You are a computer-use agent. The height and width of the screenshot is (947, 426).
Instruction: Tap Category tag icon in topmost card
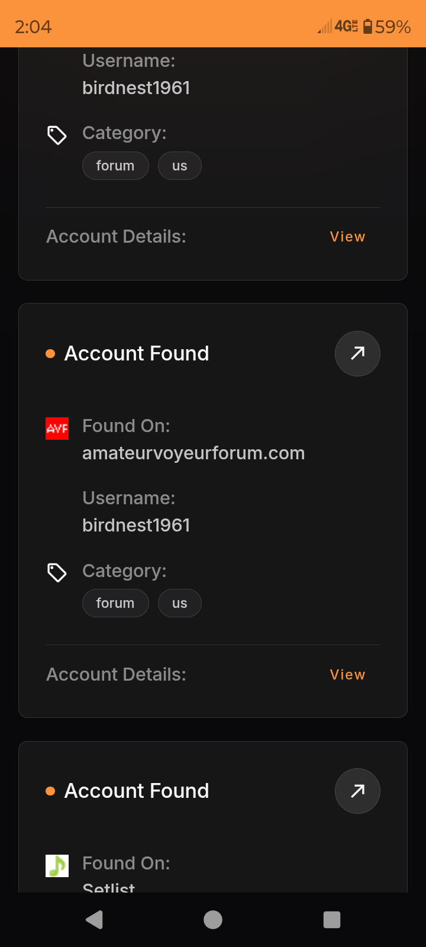pyautogui.click(x=57, y=135)
